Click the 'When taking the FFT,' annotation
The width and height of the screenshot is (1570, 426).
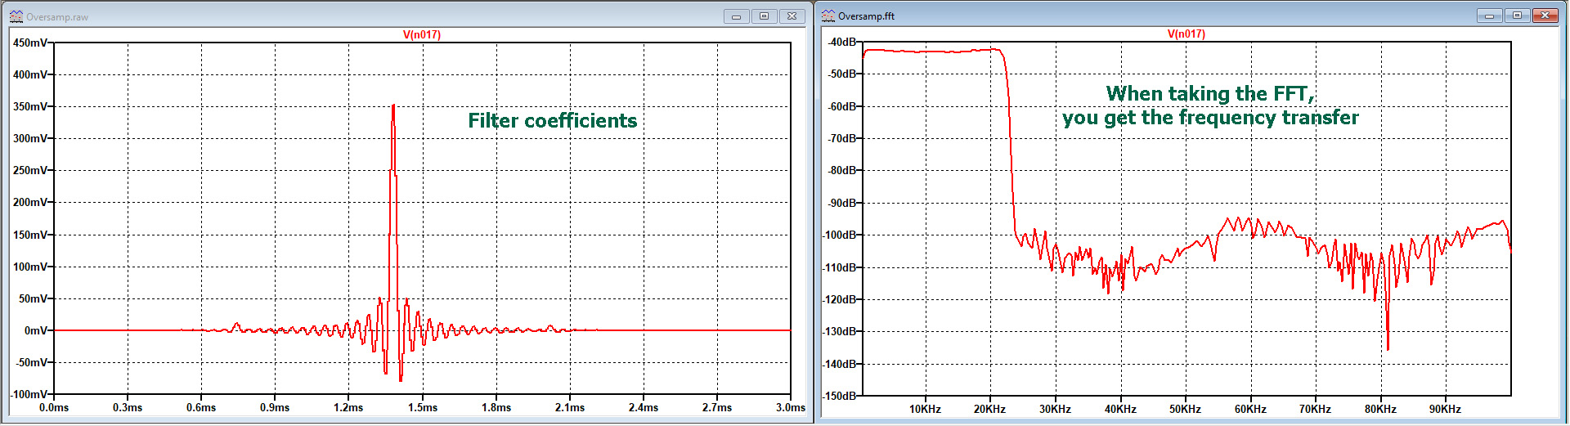coord(1210,94)
